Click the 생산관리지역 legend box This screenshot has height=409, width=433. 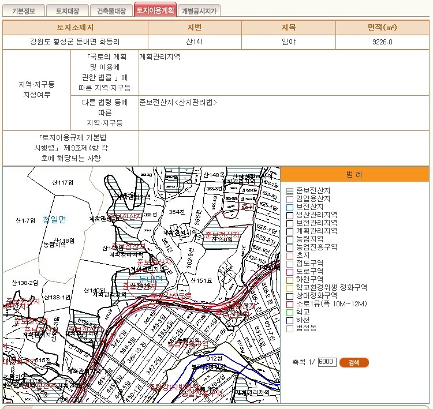pos(290,216)
